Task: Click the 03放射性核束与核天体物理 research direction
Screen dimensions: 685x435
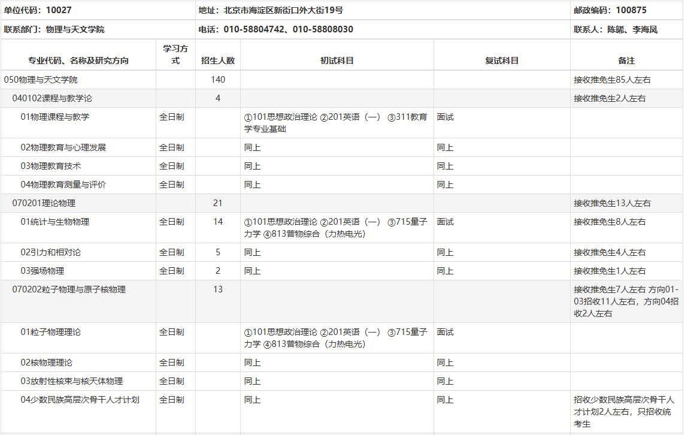Action: tap(72, 381)
